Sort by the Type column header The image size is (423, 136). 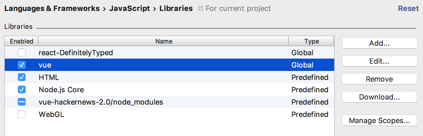tap(311, 41)
